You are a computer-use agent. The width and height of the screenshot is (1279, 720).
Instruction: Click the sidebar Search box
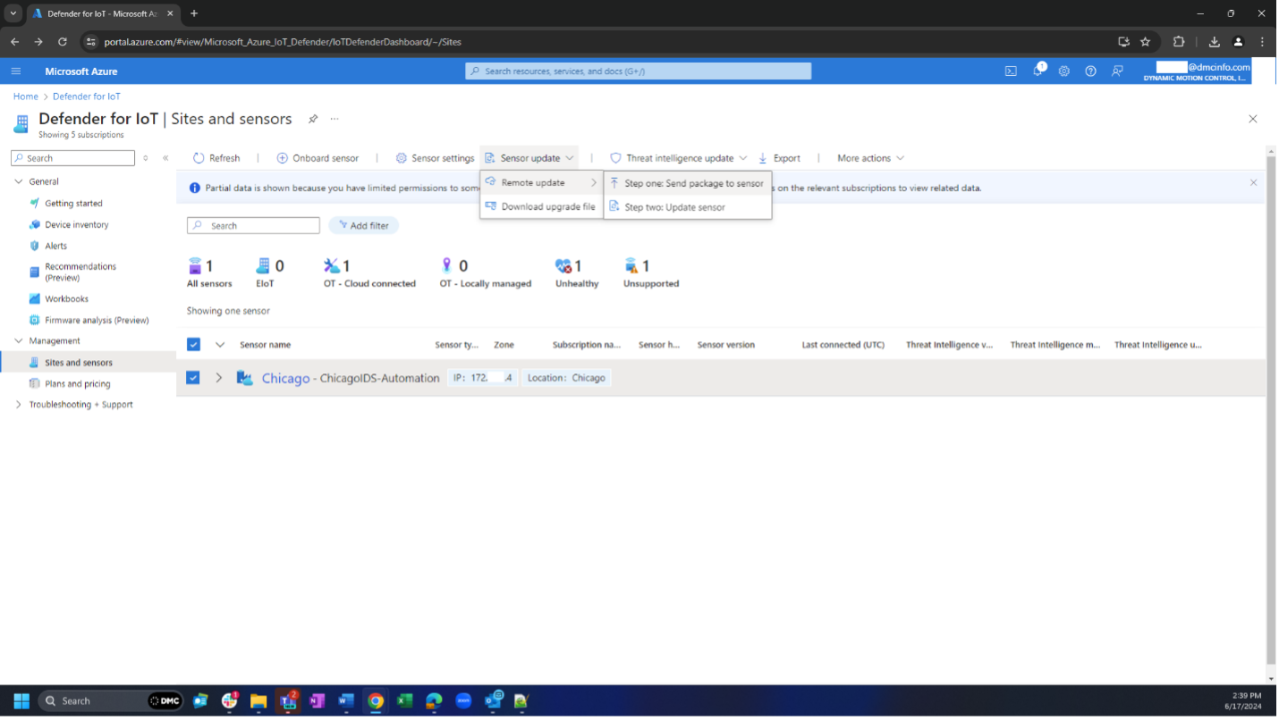point(72,158)
